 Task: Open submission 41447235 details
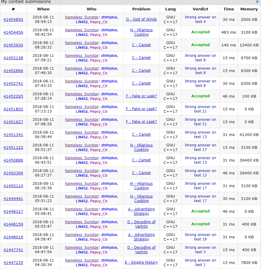click(13, 263)
